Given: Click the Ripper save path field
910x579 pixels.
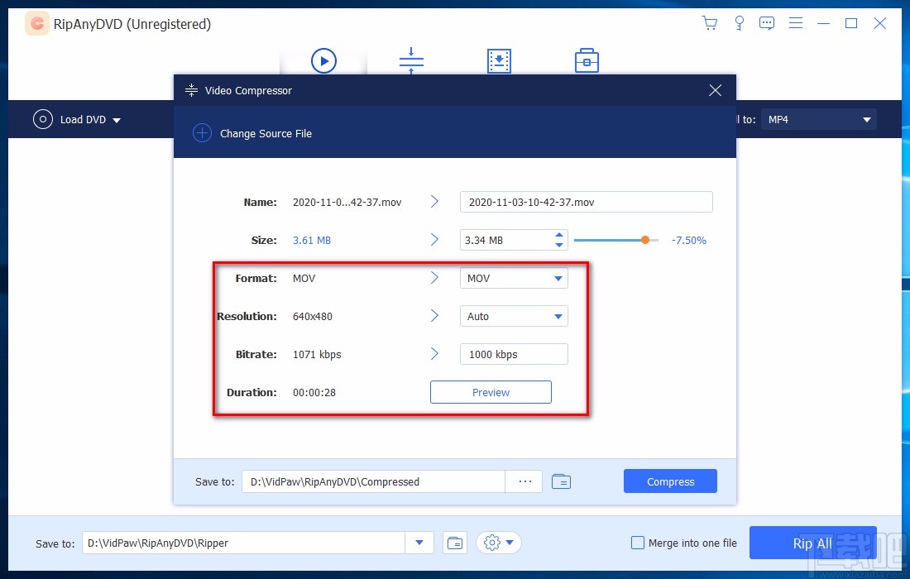Looking at the screenshot, I should coord(244,543).
